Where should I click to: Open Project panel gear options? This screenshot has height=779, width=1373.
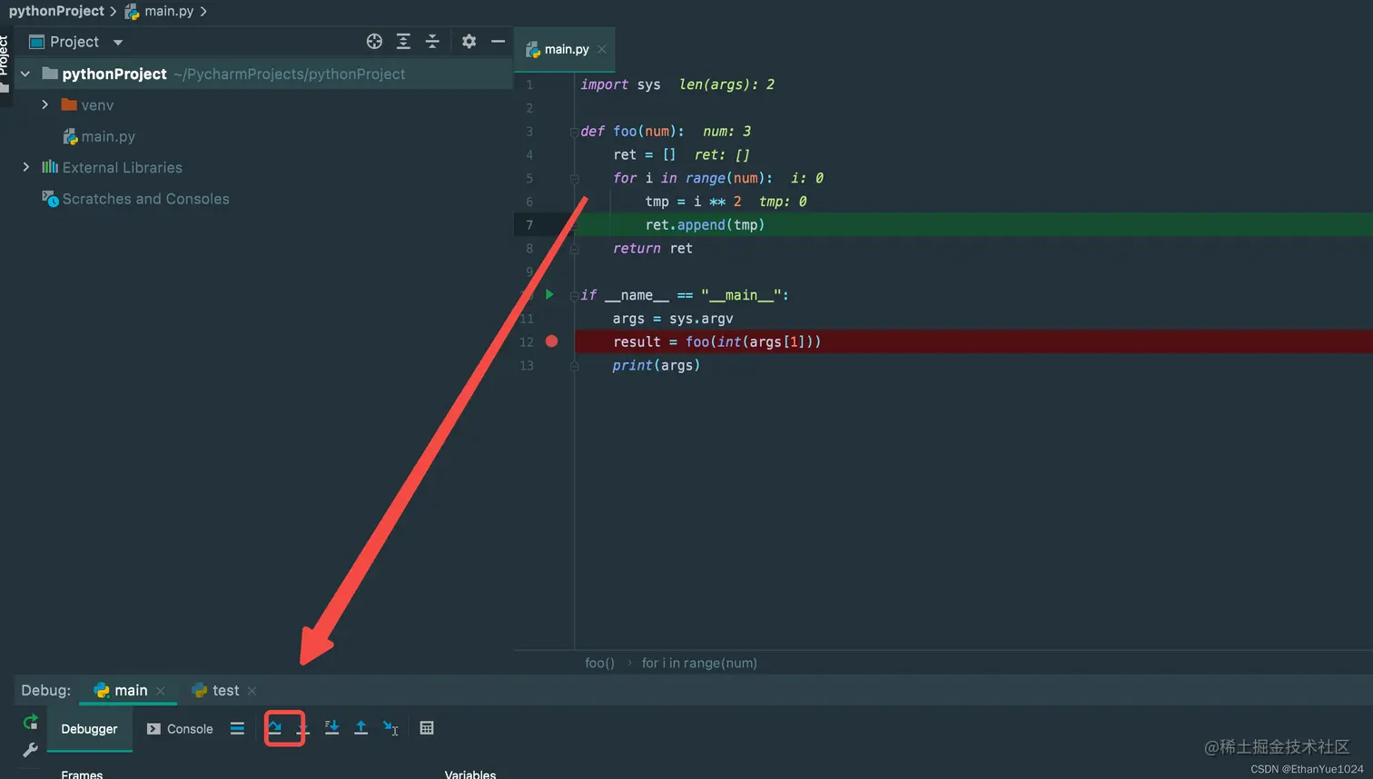click(x=469, y=41)
